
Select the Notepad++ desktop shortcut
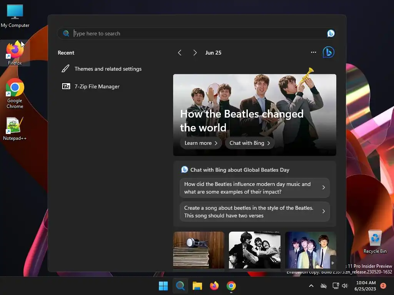[15, 128]
